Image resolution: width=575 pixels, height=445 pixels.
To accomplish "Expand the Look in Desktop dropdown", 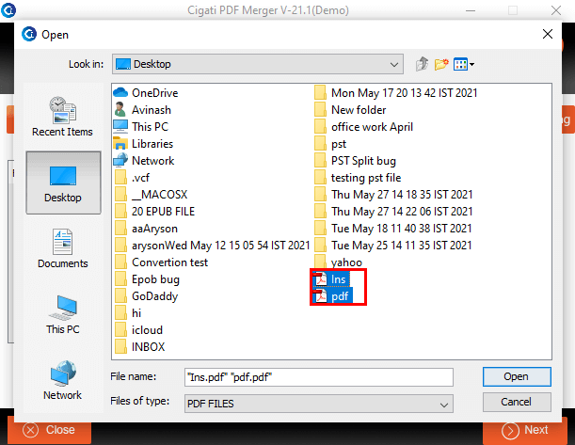I will pyautogui.click(x=394, y=65).
